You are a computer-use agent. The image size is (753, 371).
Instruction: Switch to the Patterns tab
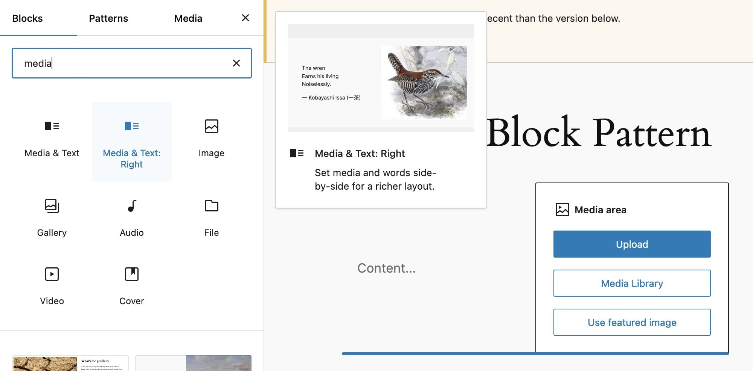pos(108,18)
